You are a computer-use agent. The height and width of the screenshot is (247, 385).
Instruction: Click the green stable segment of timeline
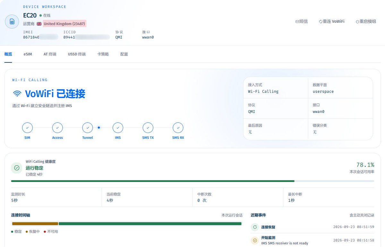click(150, 224)
